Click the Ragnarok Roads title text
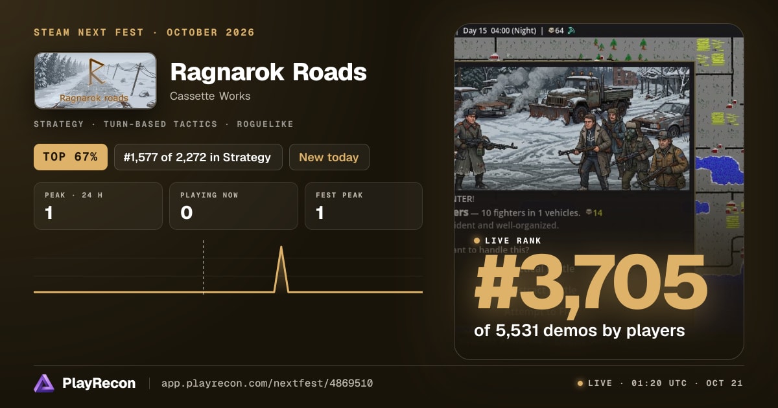 point(268,73)
